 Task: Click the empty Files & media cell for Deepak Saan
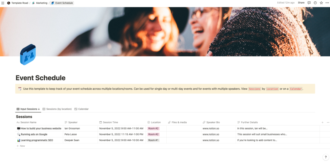click(x=184, y=140)
